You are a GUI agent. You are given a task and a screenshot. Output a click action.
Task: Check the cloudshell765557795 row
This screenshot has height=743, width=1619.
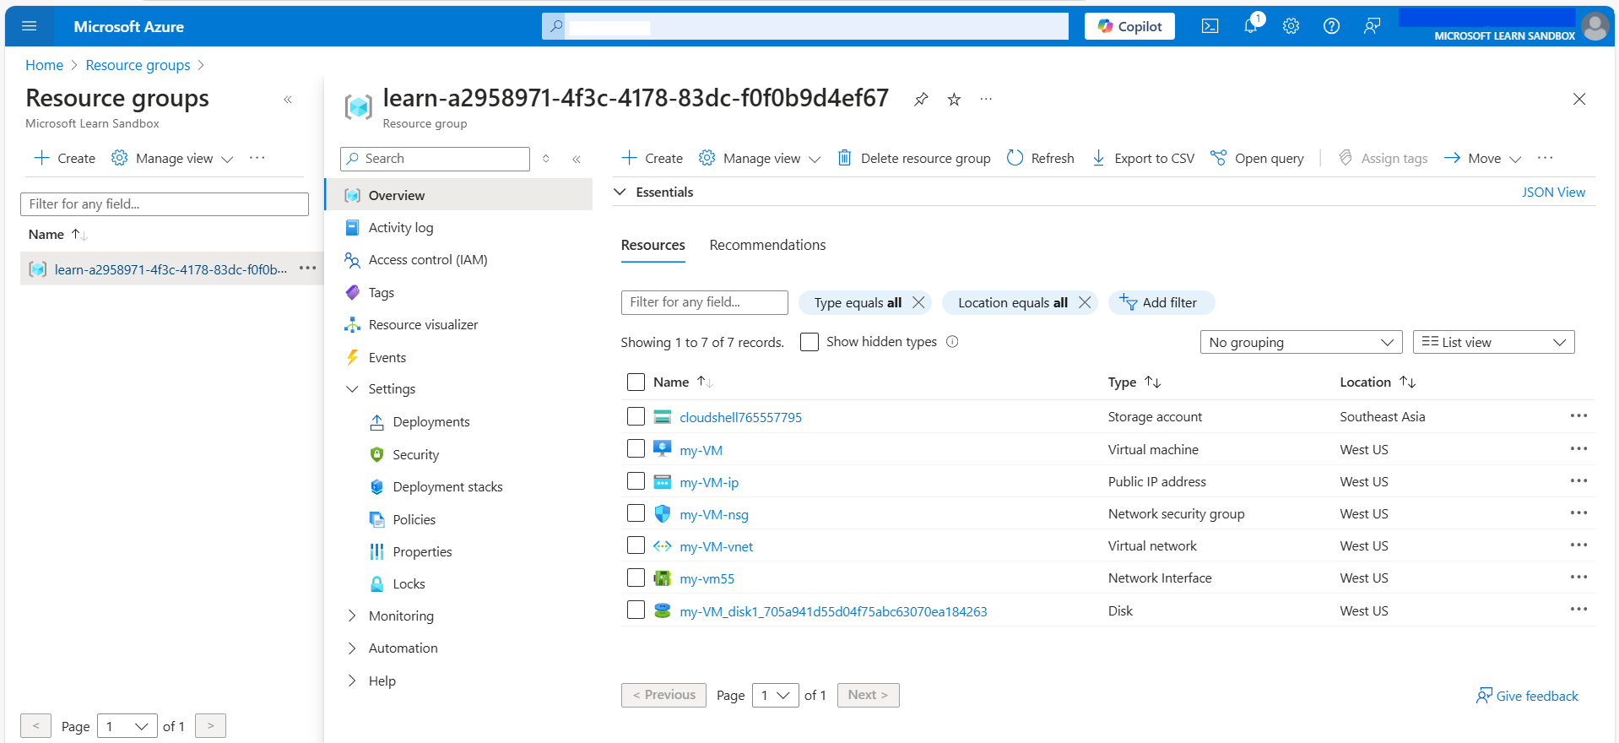click(636, 416)
